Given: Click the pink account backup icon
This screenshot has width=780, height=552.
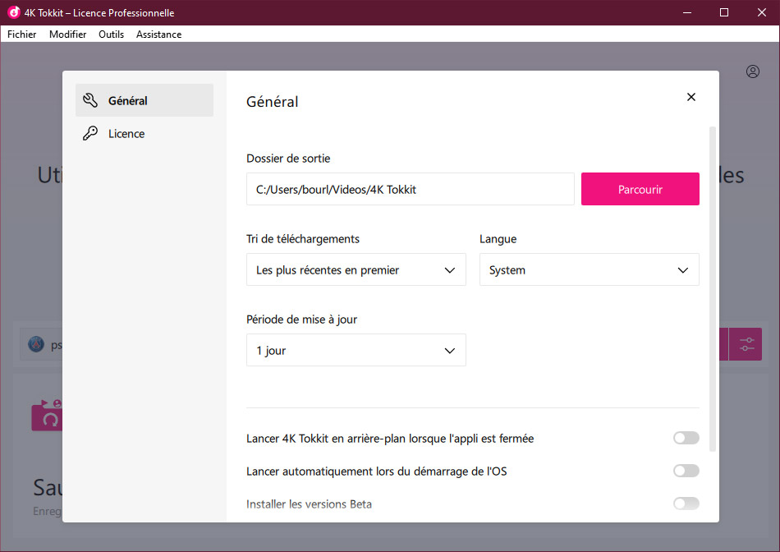Looking at the screenshot, I should coord(47,416).
